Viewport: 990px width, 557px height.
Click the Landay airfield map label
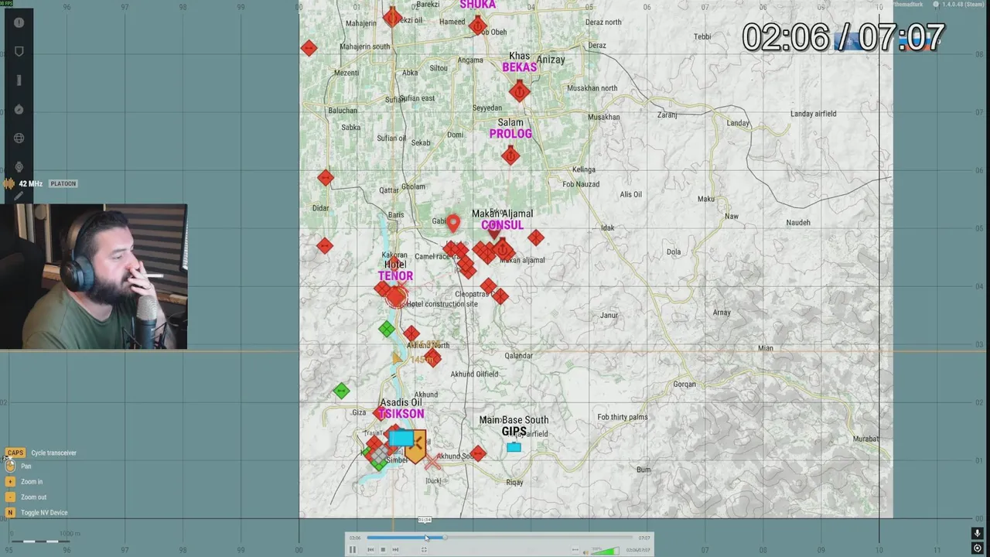click(813, 114)
